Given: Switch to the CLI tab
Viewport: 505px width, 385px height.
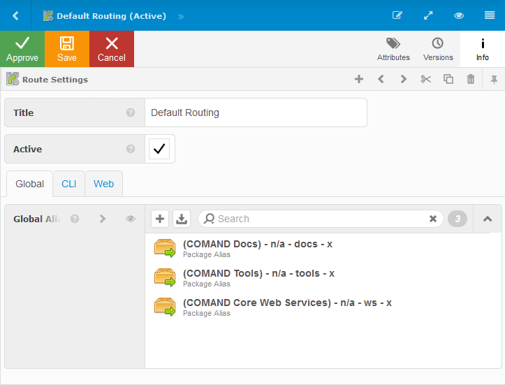Looking at the screenshot, I should 69,184.
